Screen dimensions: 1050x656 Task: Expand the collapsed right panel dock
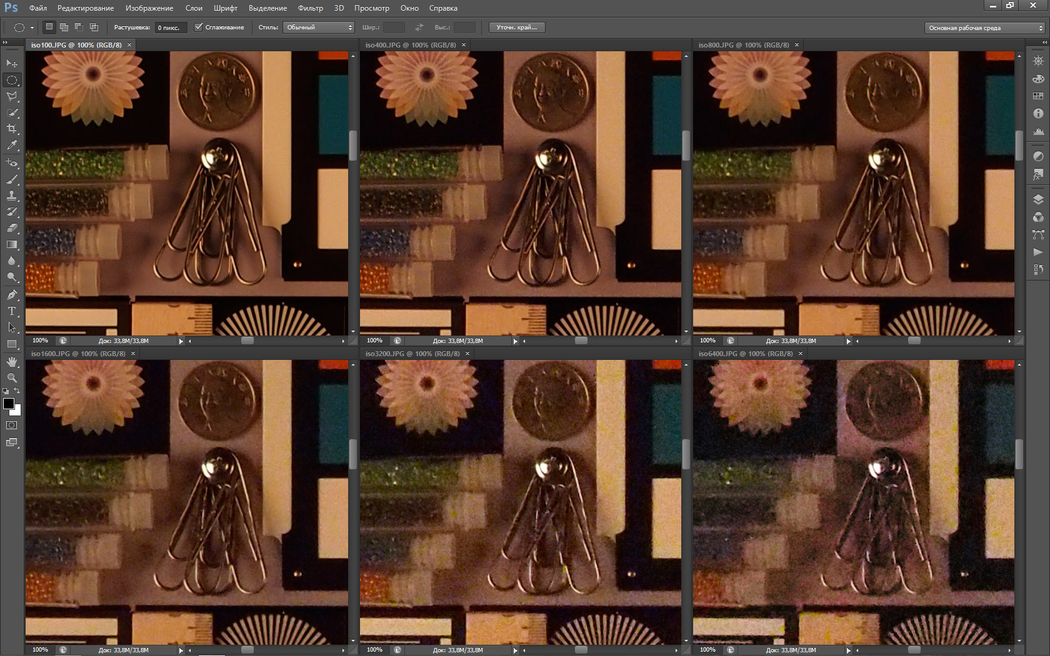pos(1044,42)
